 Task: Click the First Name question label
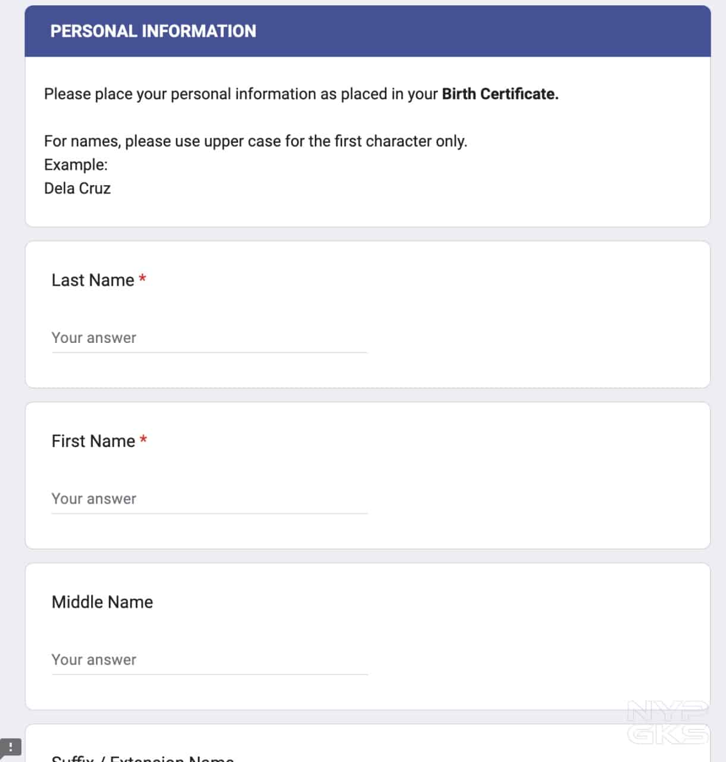(93, 441)
